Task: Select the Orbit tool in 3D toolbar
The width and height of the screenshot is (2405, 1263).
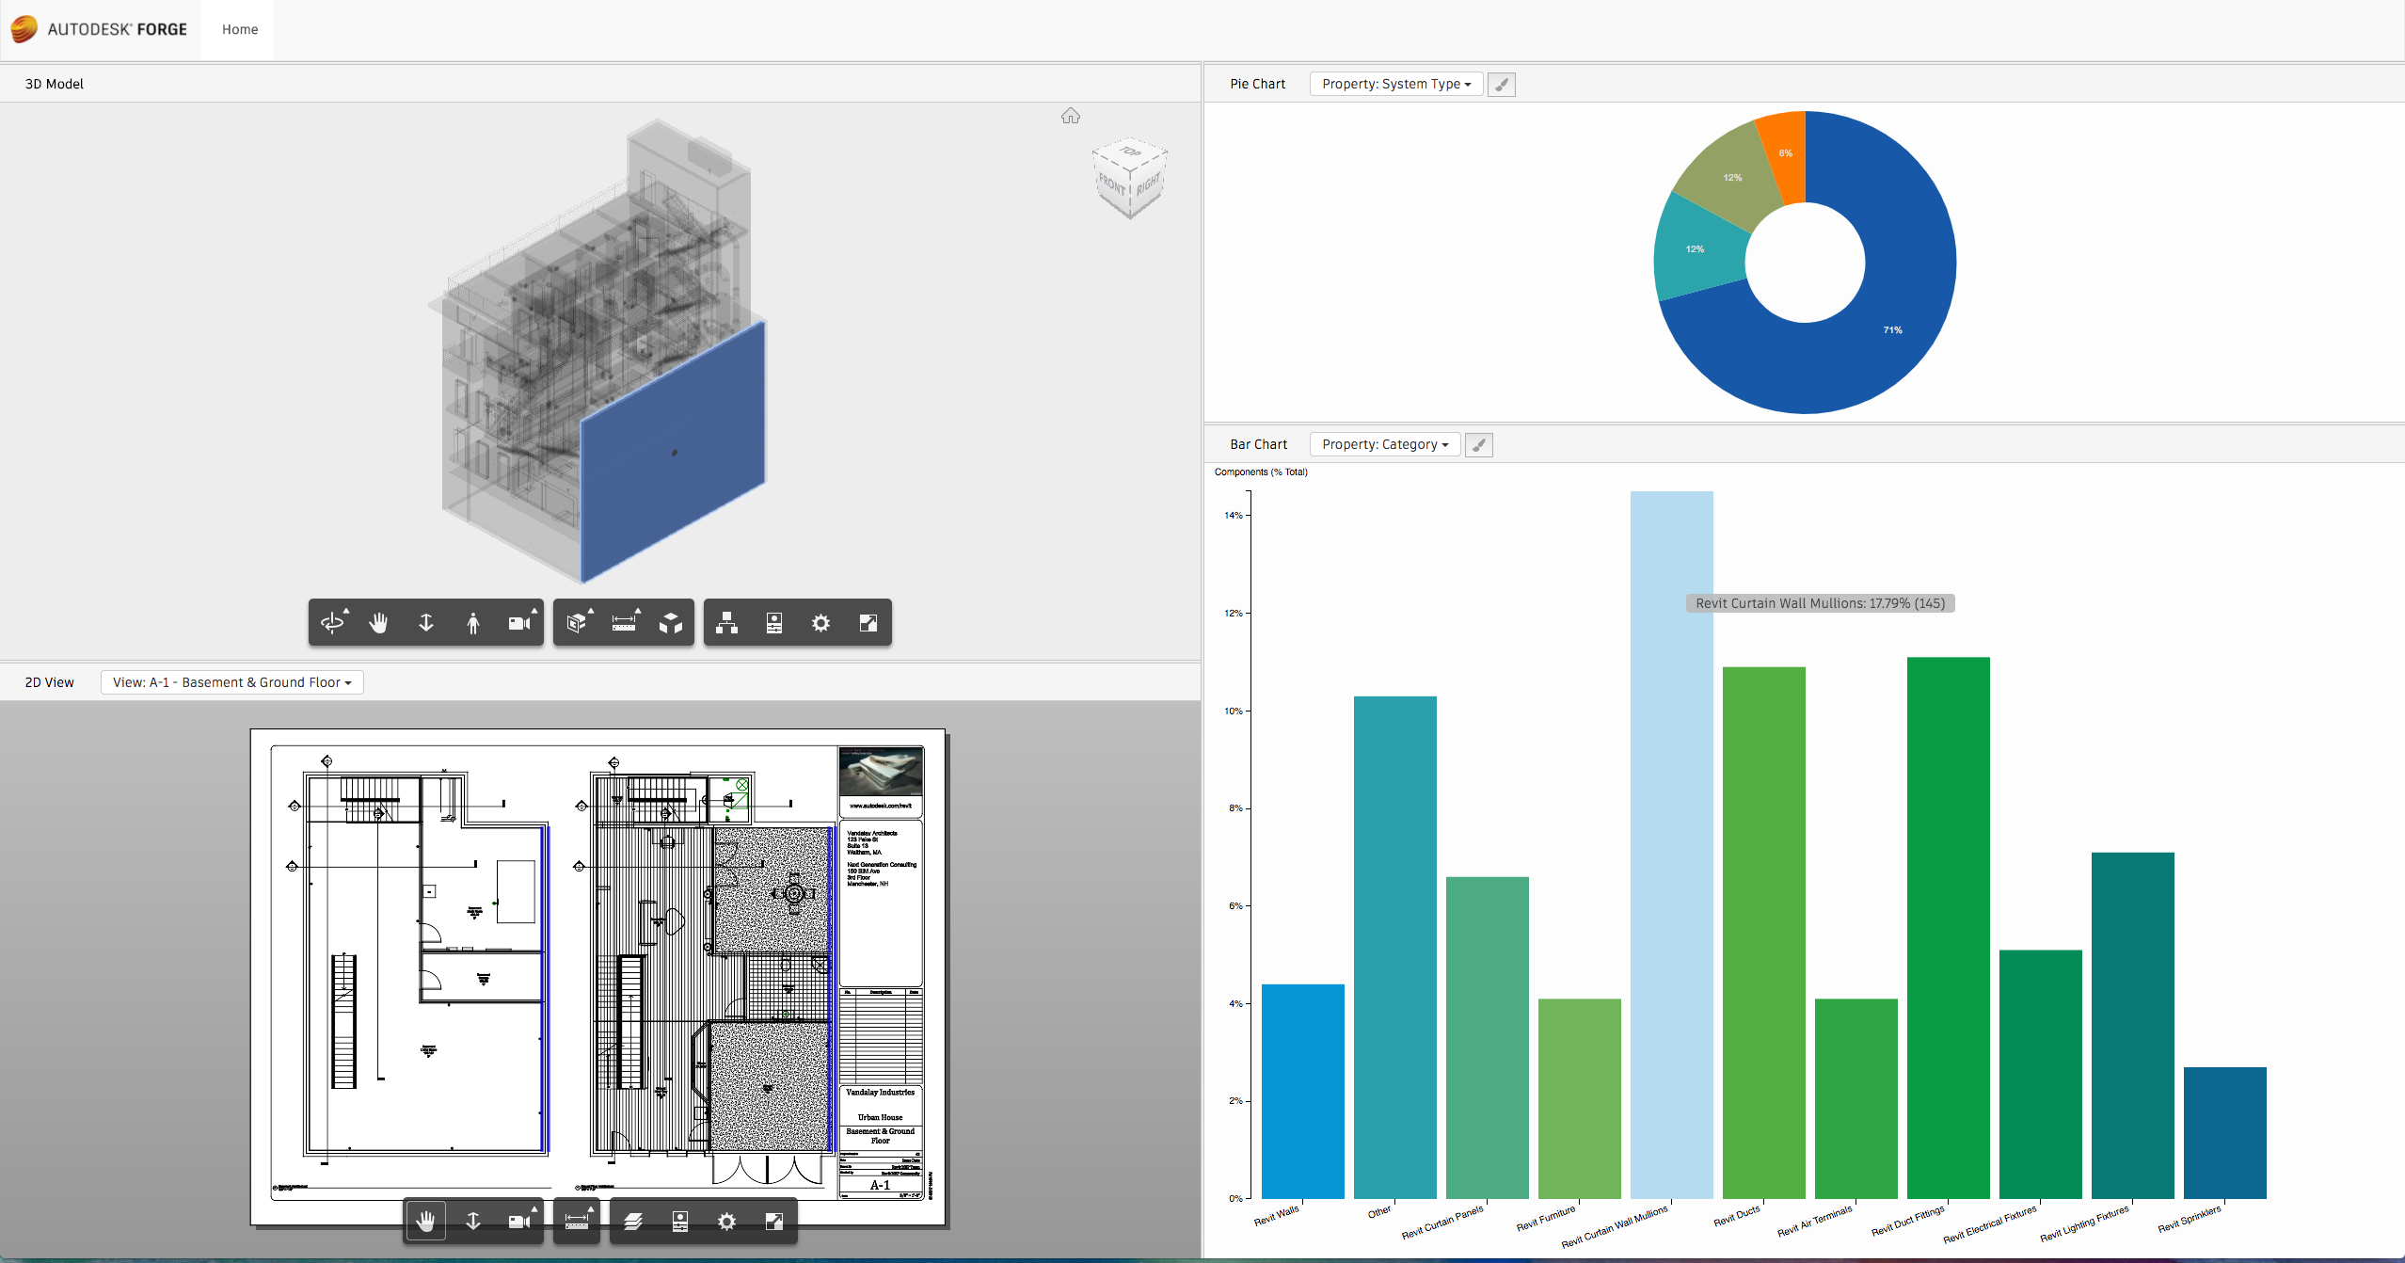Action: pos(332,622)
